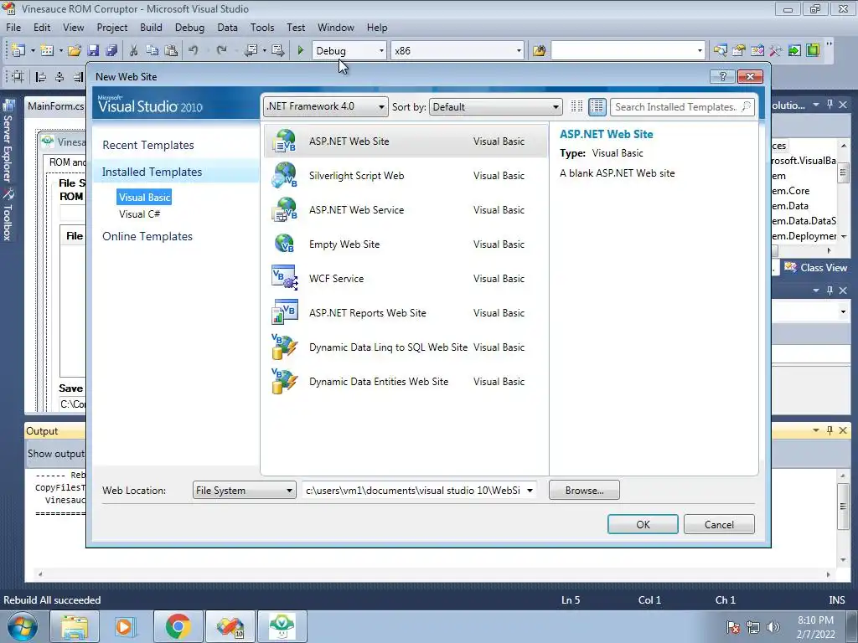Open the .NET Framework 4.0 dropdown
The image size is (858, 643).
tap(326, 106)
